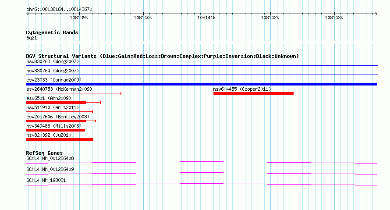The height and width of the screenshot is (210, 390).
Task: Open variant esv2057606 (Bentley2008) label
Action: [58, 117]
